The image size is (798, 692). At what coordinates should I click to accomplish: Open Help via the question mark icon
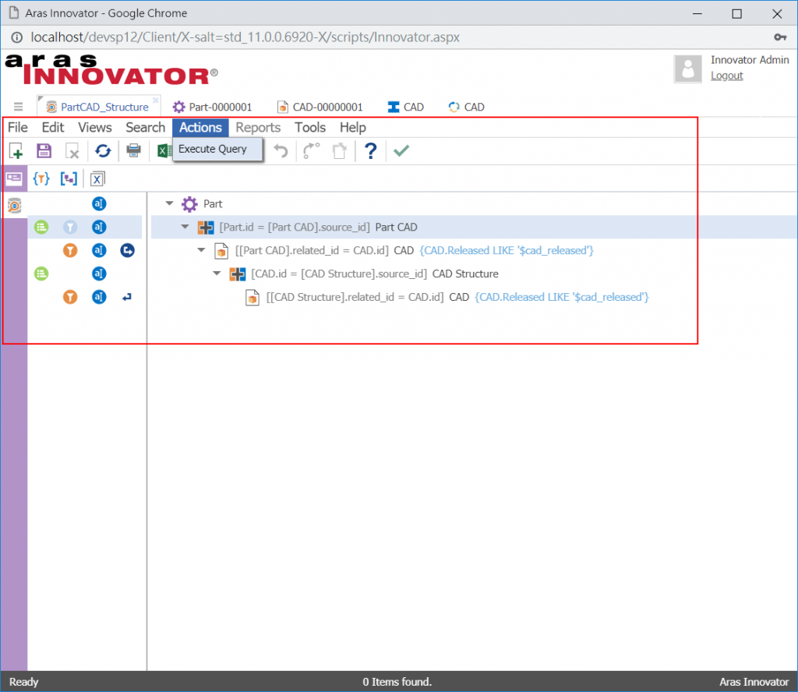[370, 150]
